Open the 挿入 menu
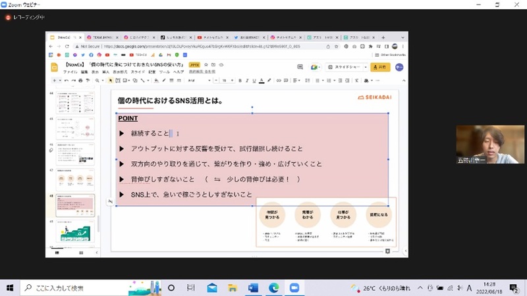The image size is (527, 296). pyautogui.click(x=105, y=72)
